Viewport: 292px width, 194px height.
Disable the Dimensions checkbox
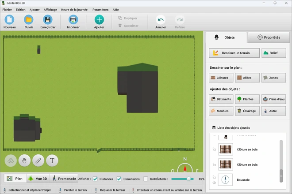119,179
